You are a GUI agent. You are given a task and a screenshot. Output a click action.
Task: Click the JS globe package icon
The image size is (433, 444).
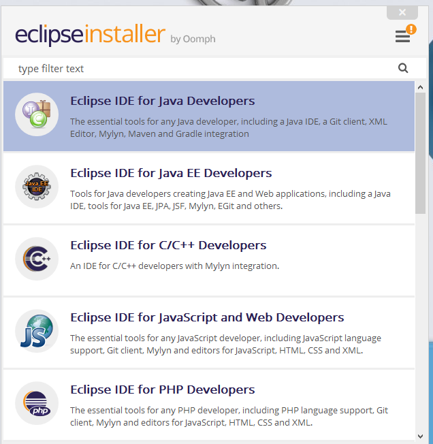[x=37, y=331]
